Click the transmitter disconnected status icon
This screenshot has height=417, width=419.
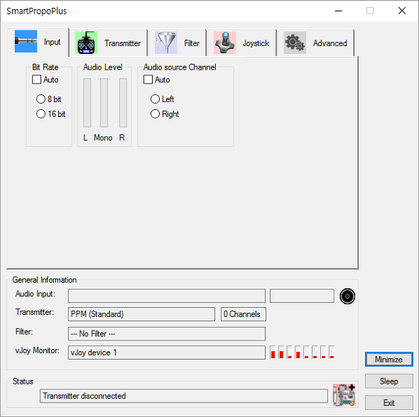click(x=344, y=395)
